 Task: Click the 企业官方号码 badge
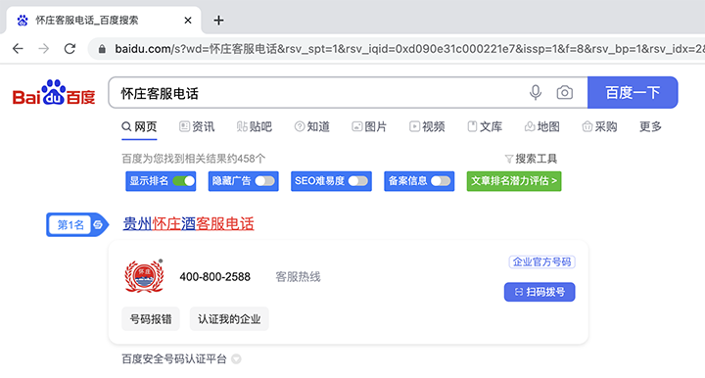[541, 262]
